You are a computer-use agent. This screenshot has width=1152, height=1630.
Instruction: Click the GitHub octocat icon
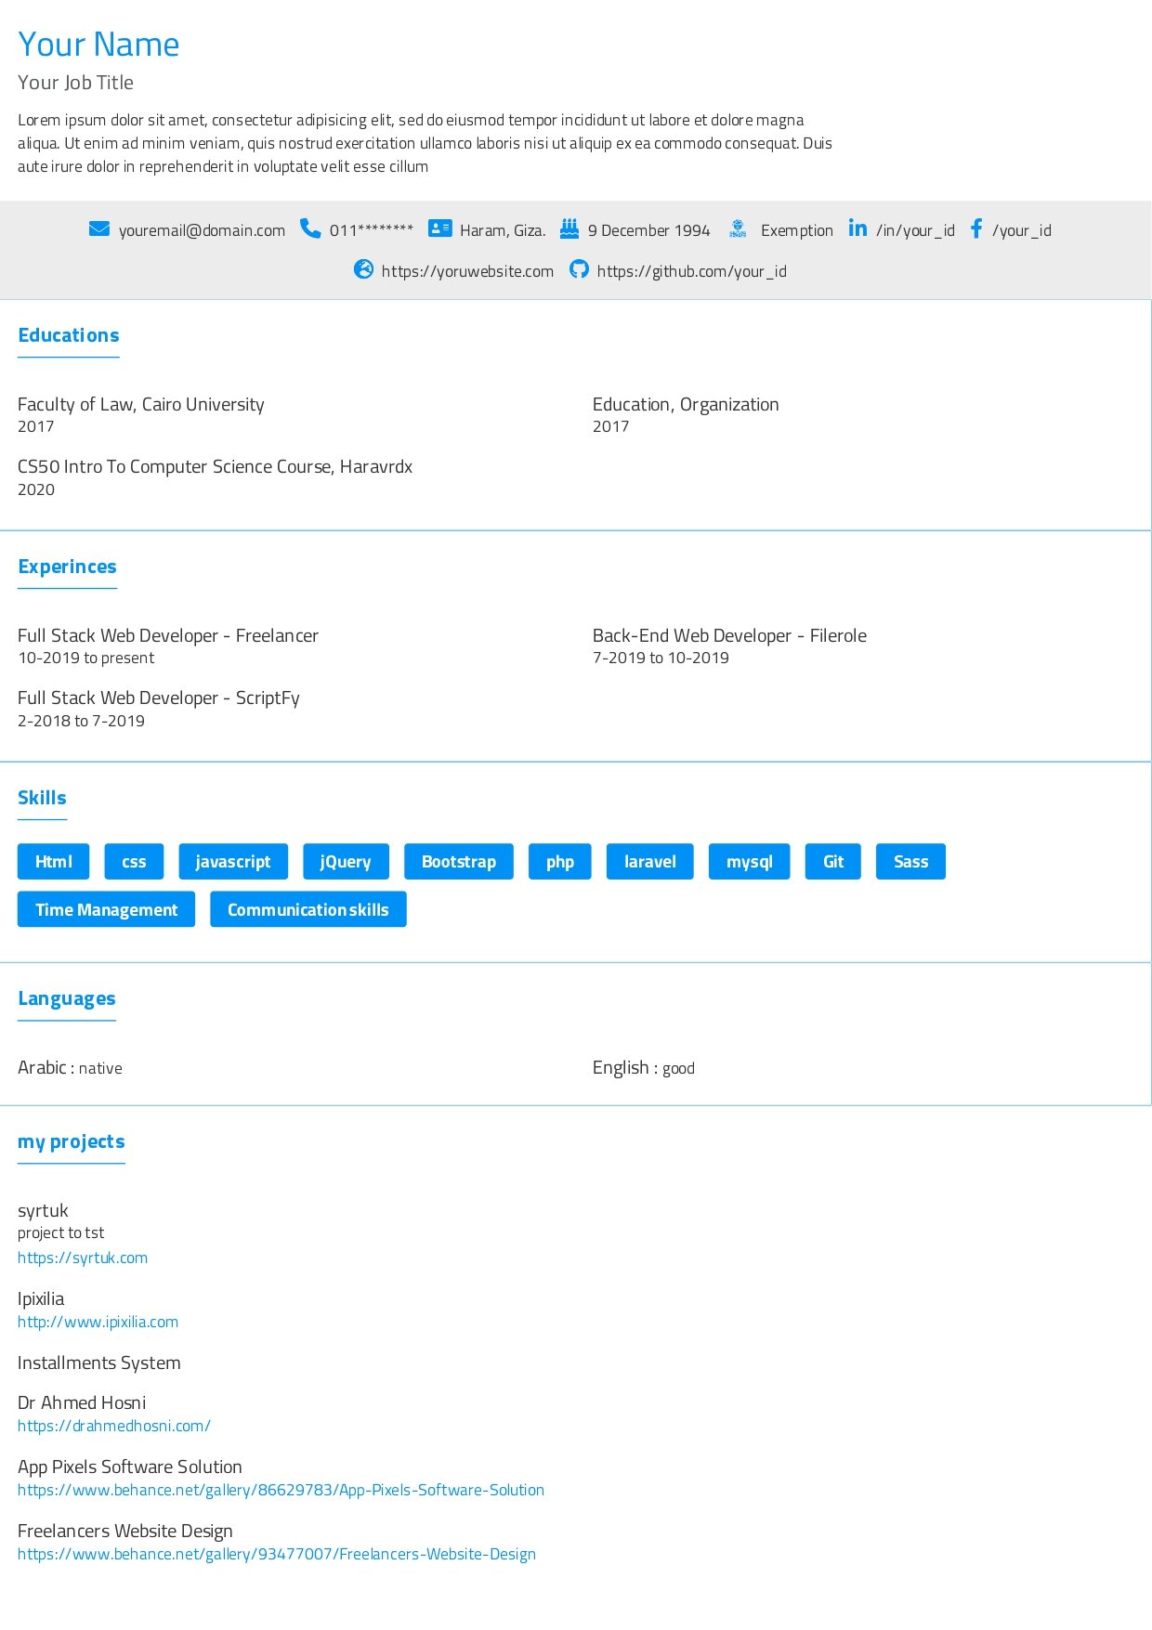[579, 269]
